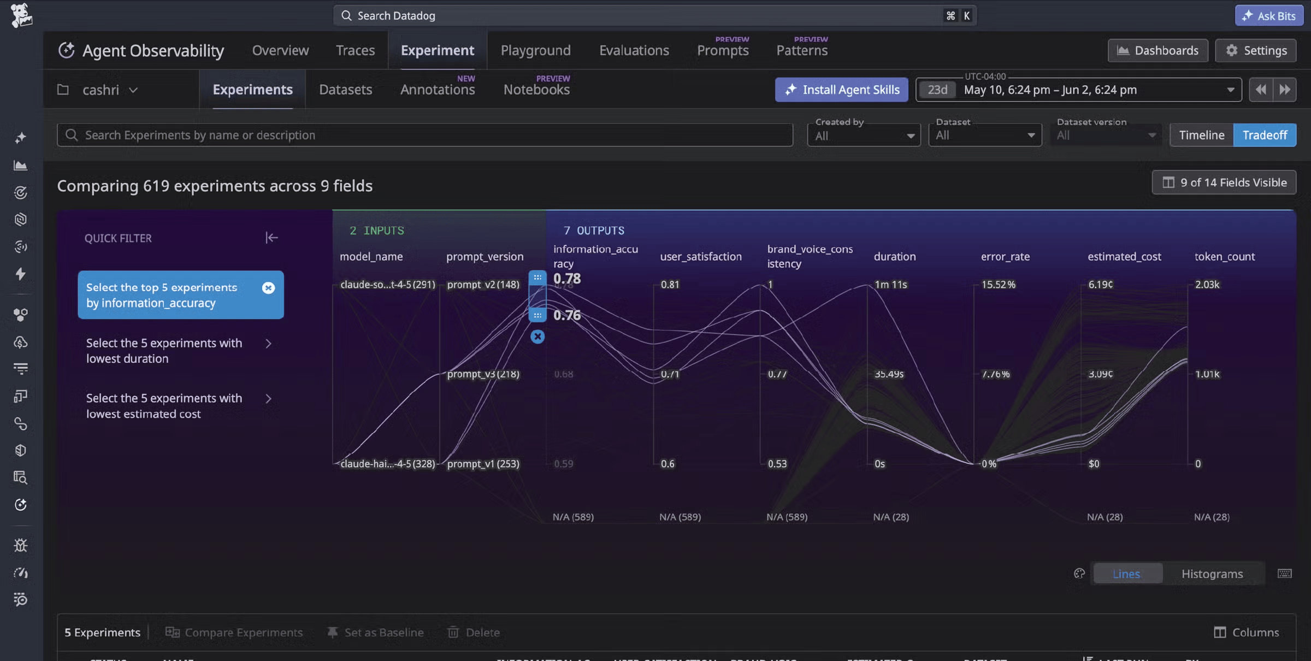Open the Evaluations tab
Viewport: 1311px width, 661px height.
pyautogui.click(x=634, y=50)
